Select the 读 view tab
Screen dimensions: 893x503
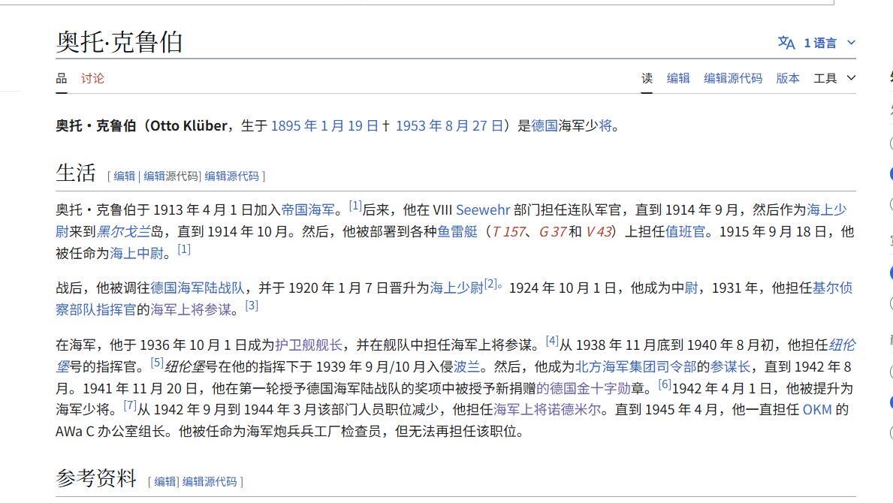(646, 77)
